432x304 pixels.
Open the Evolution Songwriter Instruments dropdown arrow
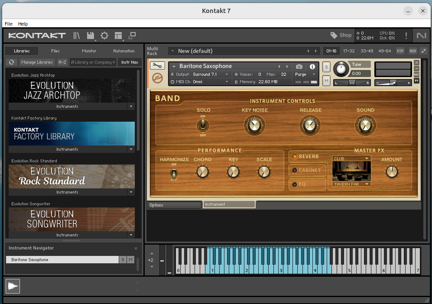[131, 235]
